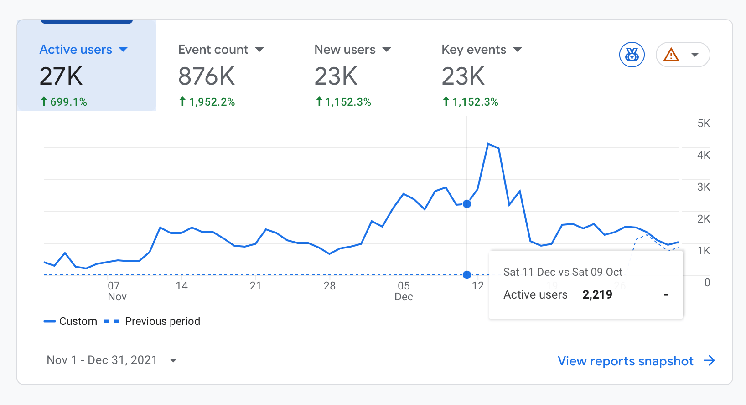
Task: Open the View reports snapshot link
Action: tap(625, 361)
